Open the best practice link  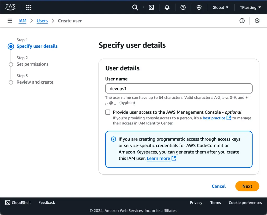click(x=214, y=118)
